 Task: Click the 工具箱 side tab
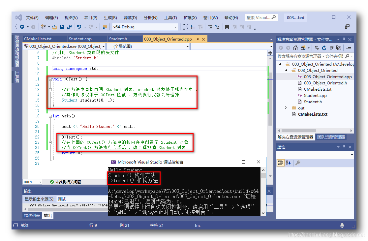(x=17, y=76)
